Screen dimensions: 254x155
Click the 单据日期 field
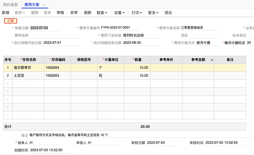coord(44,28)
